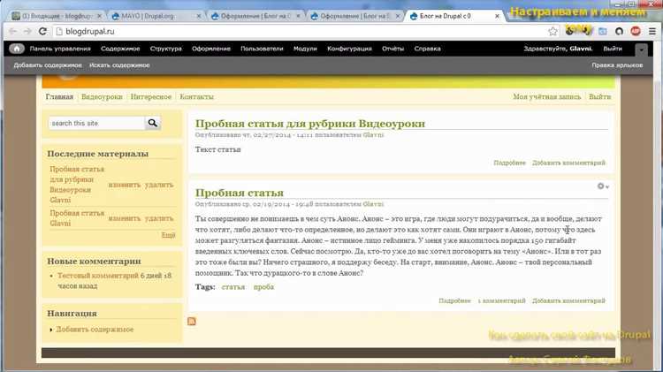Open Видеоуроки main menu item
663x372 pixels.
(102, 97)
